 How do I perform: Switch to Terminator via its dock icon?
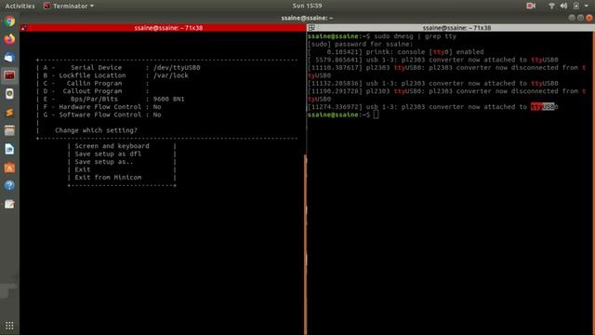click(x=9, y=75)
